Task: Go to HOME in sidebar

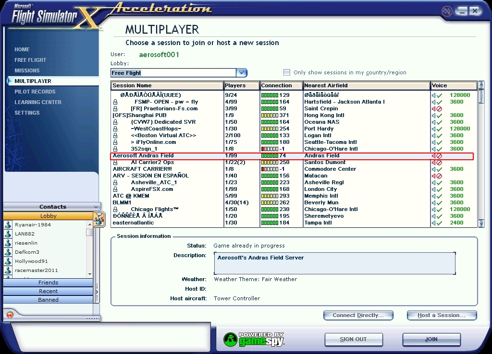Action: pyautogui.click(x=22, y=49)
